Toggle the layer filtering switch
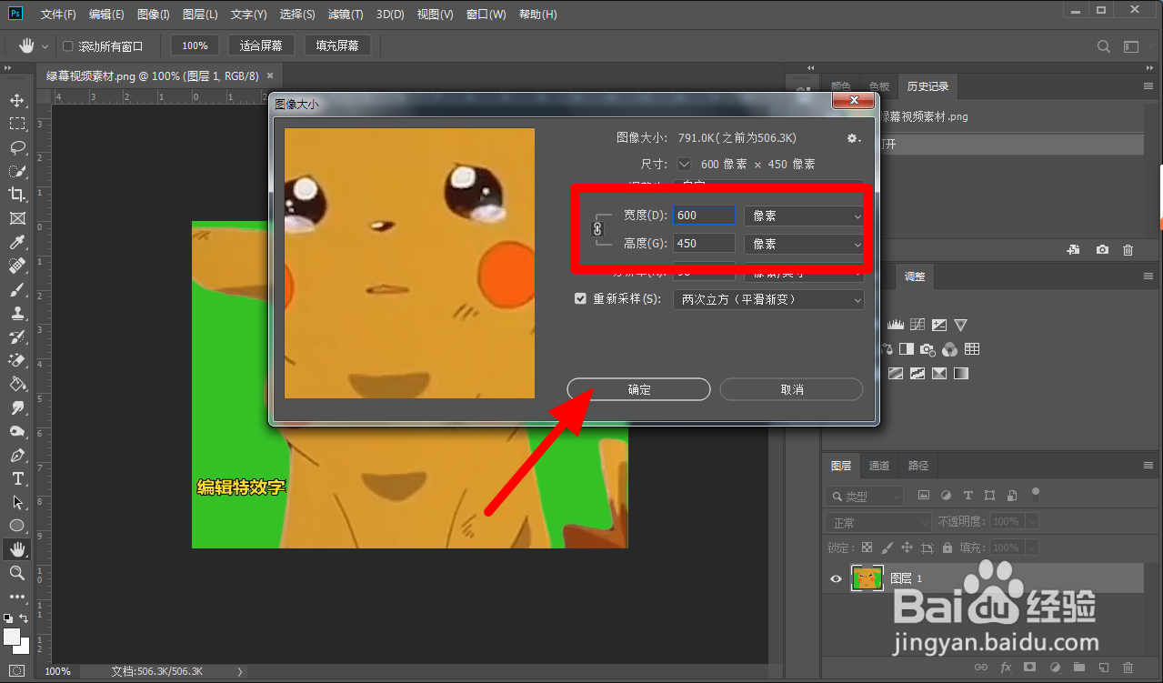This screenshot has width=1163, height=683. point(1035,494)
